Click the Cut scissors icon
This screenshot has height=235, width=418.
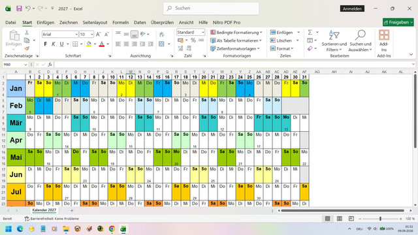pyautogui.click(x=27, y=33)
